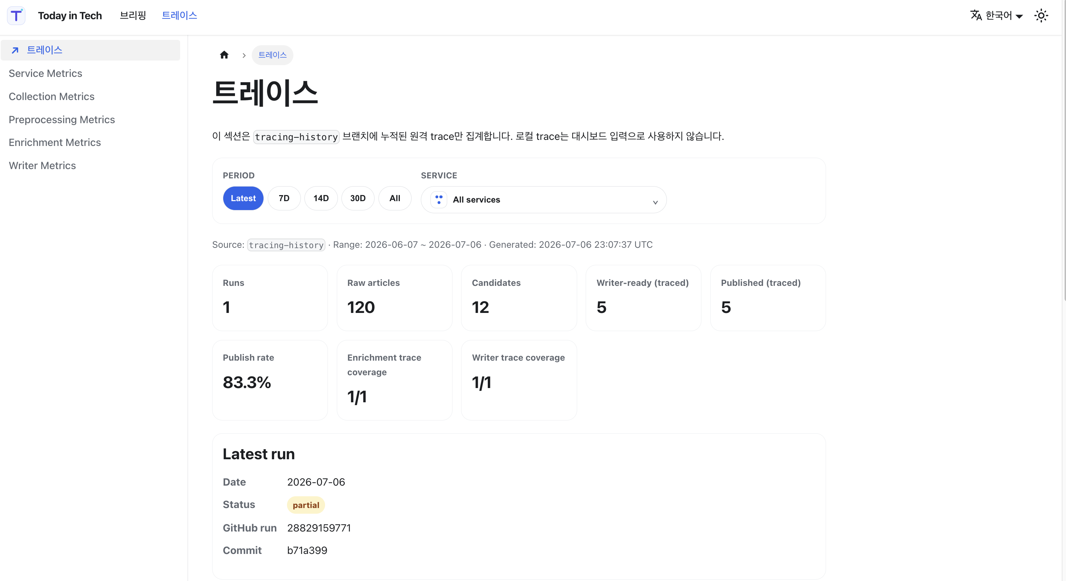Image resolution: width=1066 pixels, height=581 pixels.
Task: Open the 브리핑 nav tab
Action: coord(133,16)
